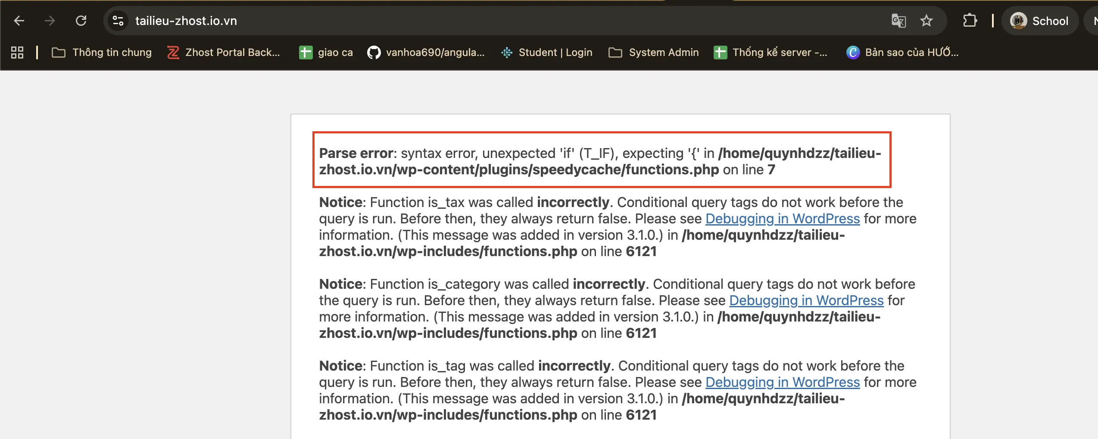This screenshot has width=1098, height=439.
Task: Expand the Thông tin chung bookmark folder
Action: 102,53
